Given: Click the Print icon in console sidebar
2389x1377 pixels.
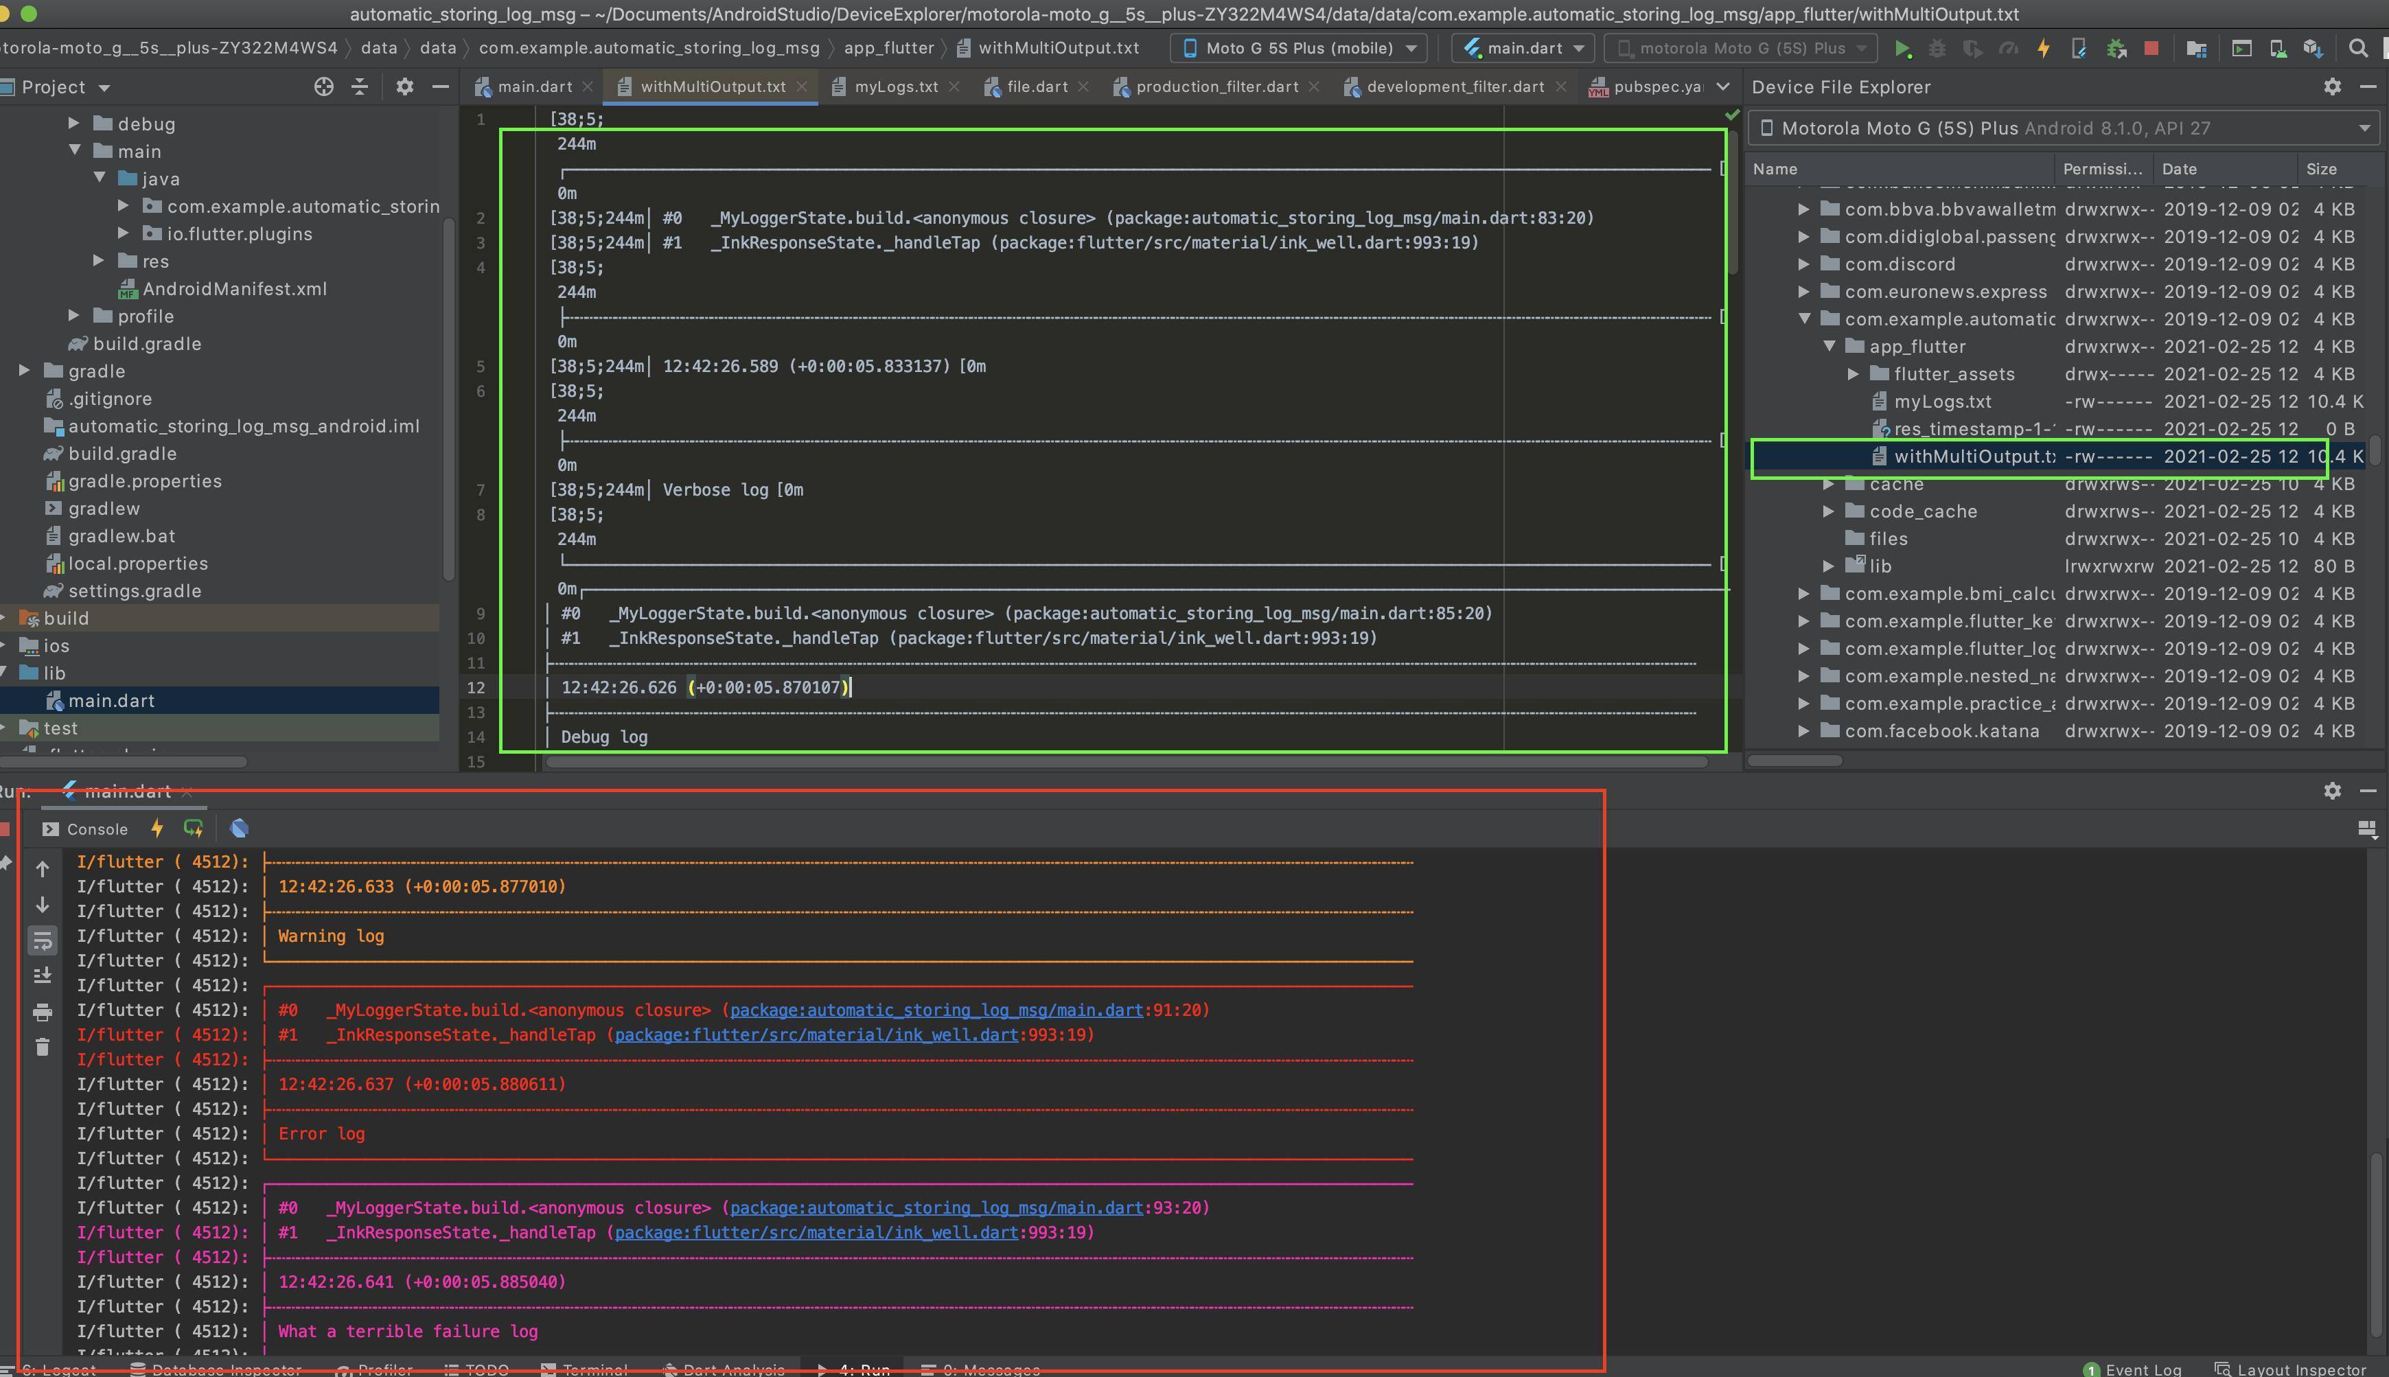Looking at the screenshot, I should tap(42, 1013).
